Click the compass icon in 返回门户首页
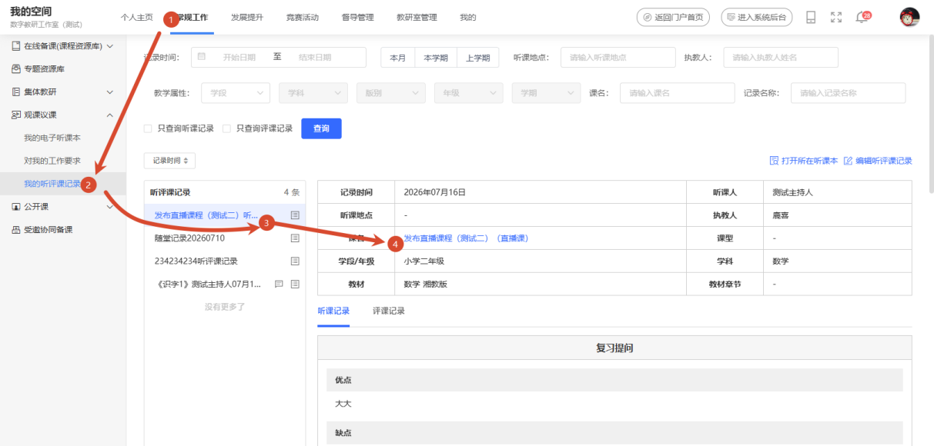 click(x=648, y=17)
